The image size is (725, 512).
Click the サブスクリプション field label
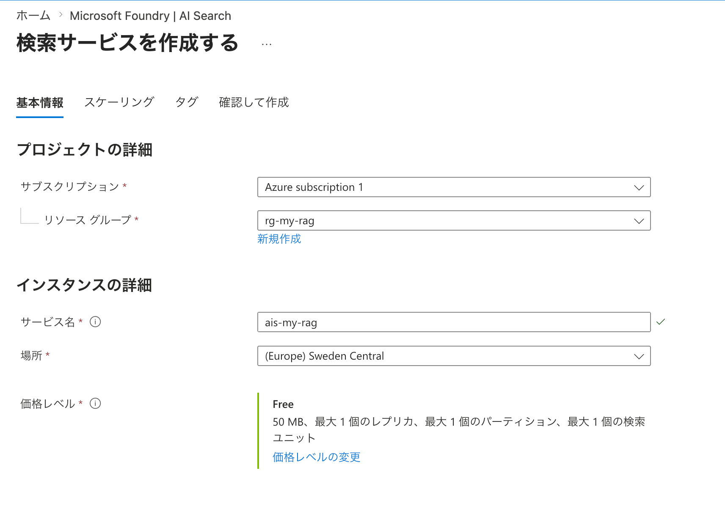70,187
